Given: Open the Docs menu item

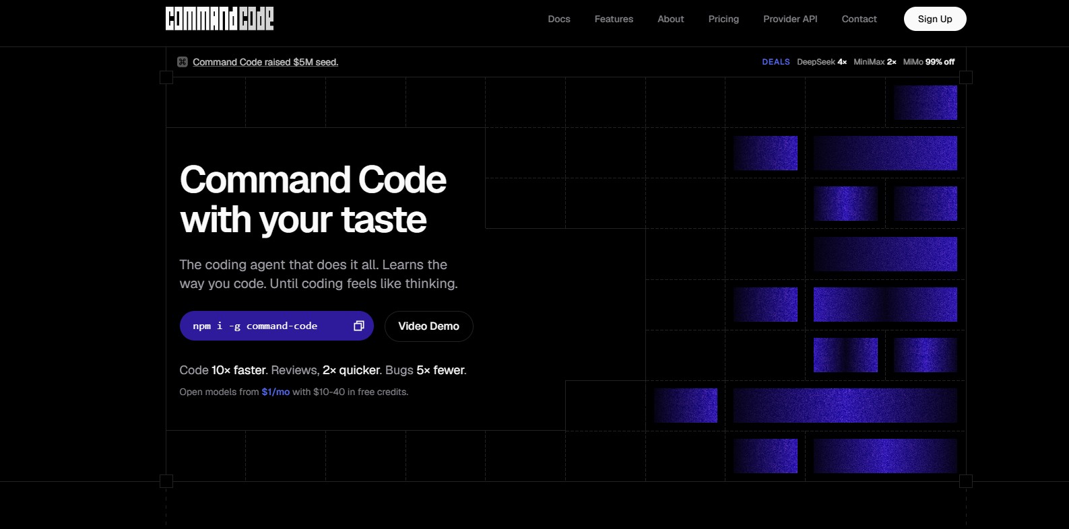Looking at the screenshot, I should click(x=559, y=19).
